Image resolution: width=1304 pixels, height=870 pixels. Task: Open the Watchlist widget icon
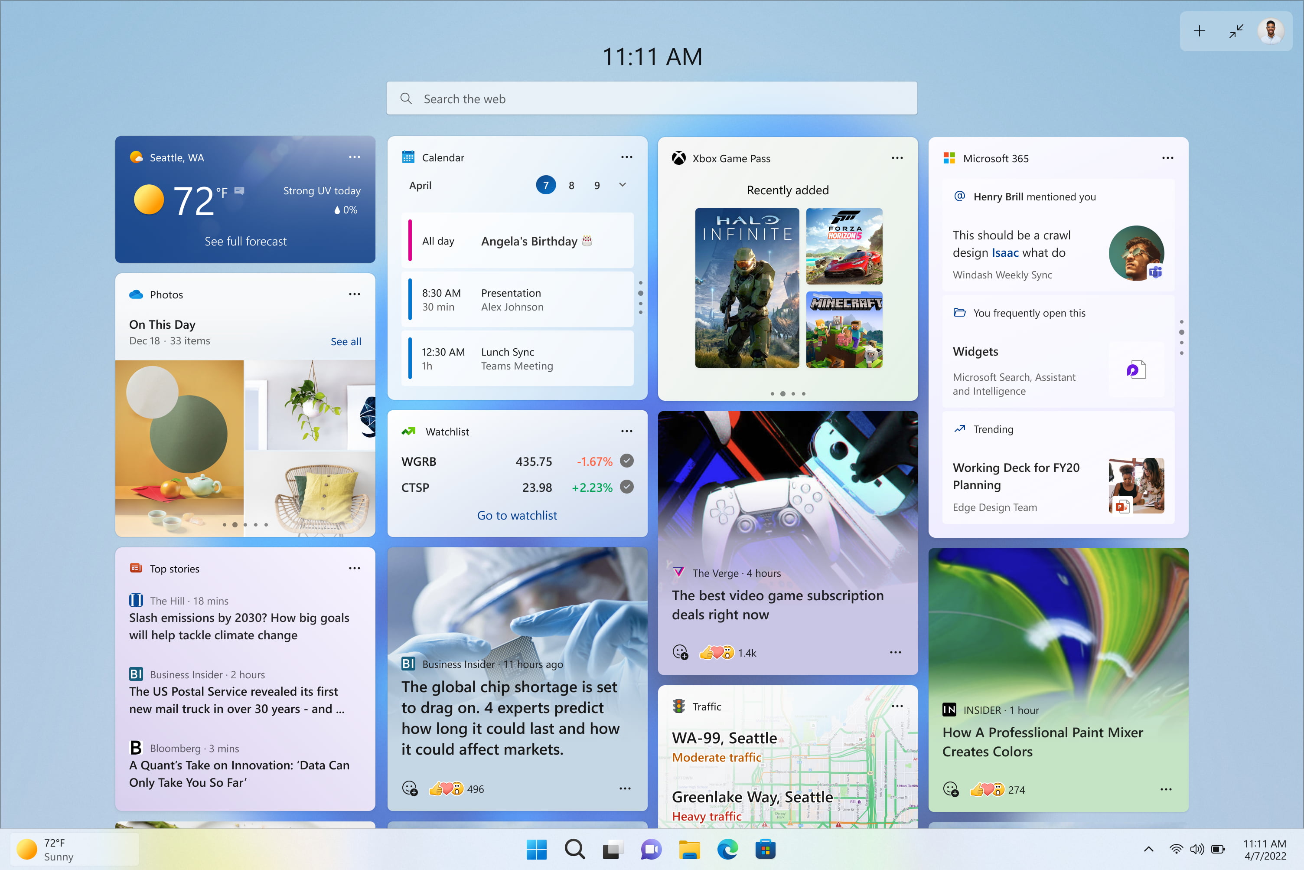click(x=408, y=431)
